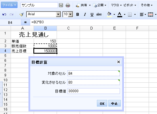The width and height of the screenshot is (157, 114).
Task: Click the B4 cell reference box
Action: [10, 22]
